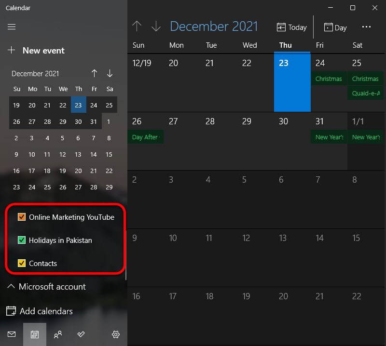Click Add calendars
386x346 pixels.
40,311
